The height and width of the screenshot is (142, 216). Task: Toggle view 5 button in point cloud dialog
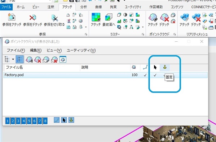pos(29,121)
